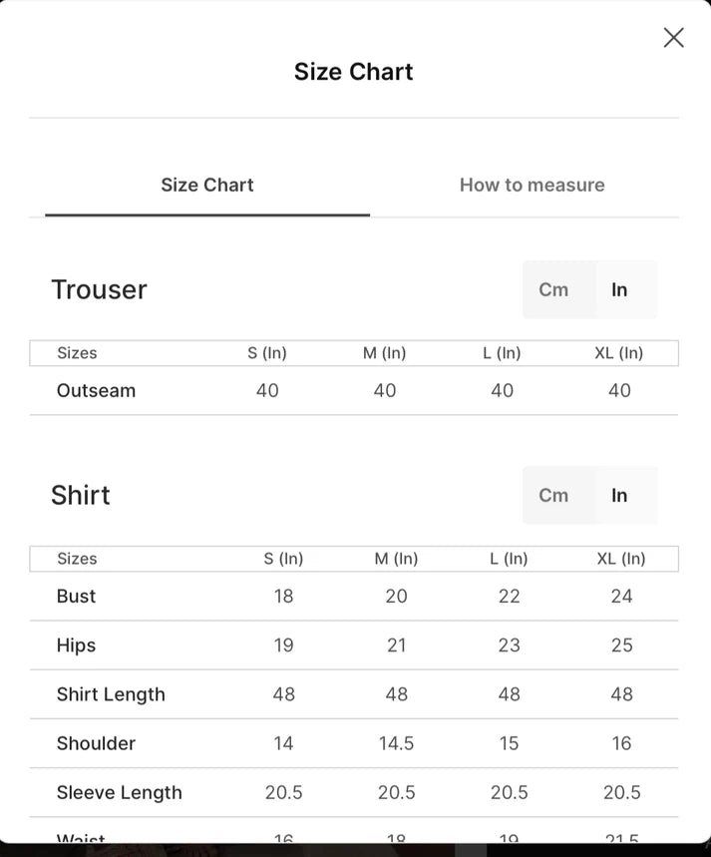Switch to the How to measure tab
Image resolution: width=711 pixels, height=857 pixels.
point(532,185)
